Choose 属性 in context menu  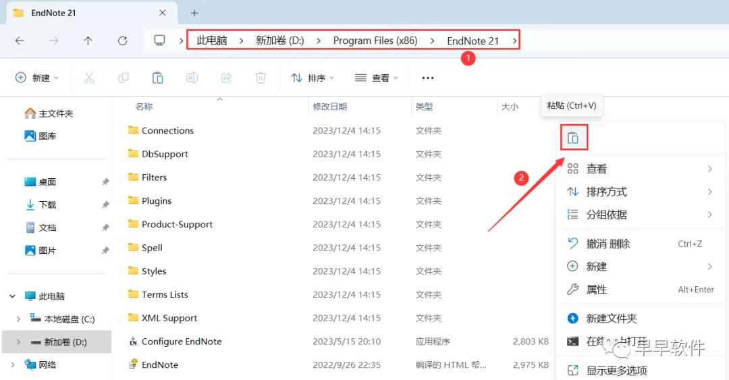click(x=640, y=290)
